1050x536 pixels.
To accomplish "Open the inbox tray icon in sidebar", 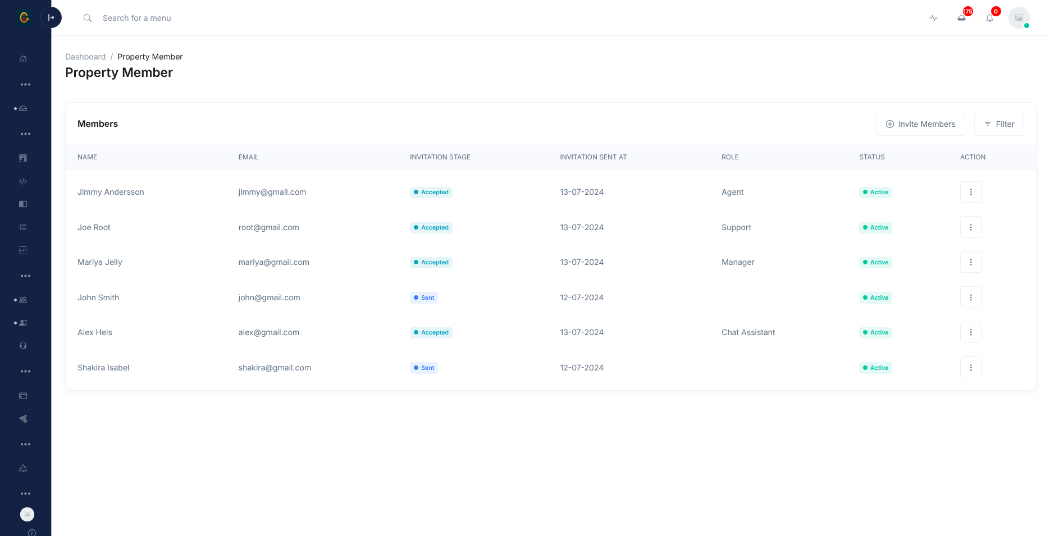I will [23, 108].
